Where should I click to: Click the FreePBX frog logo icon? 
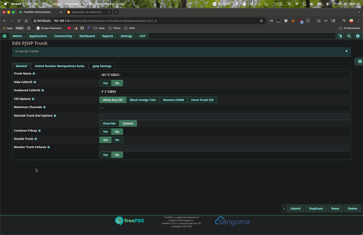click(4, 36)
